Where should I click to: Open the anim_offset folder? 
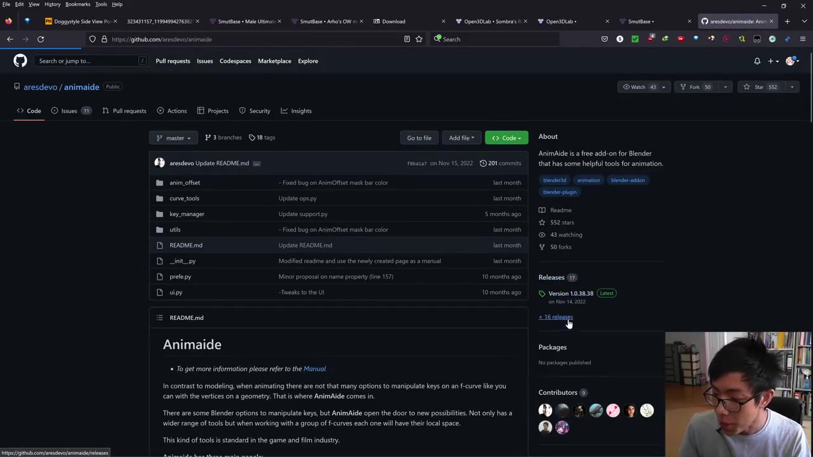[x=184, y=183]
